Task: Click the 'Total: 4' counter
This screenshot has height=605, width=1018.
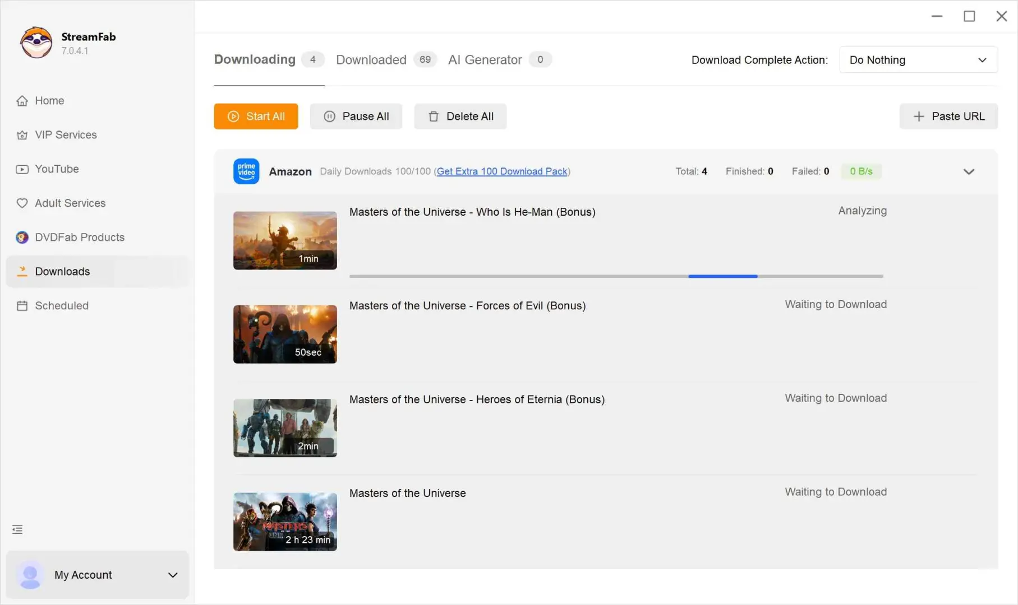Action: click(691, 171)
